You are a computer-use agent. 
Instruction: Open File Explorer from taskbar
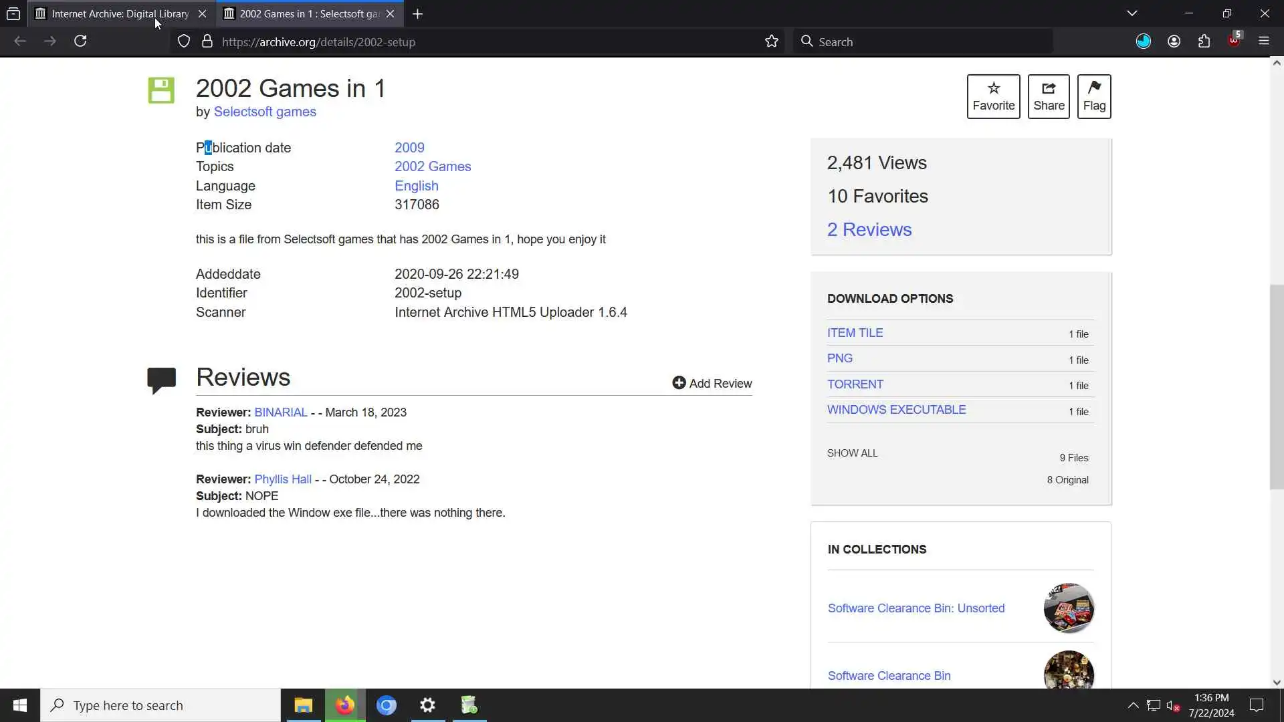(303, 705)
